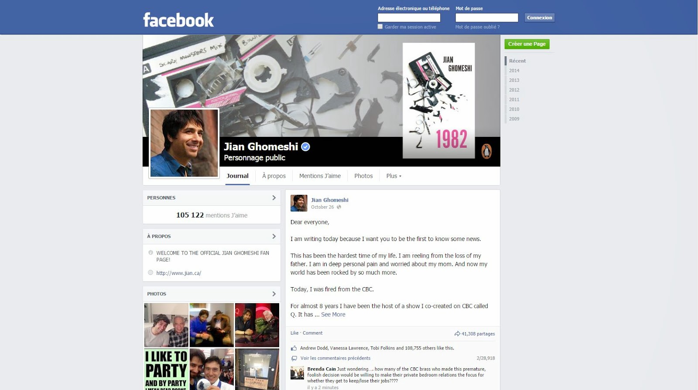Open the Mentions J'aime tab
The image size is (698, 390).
[320, 176]
